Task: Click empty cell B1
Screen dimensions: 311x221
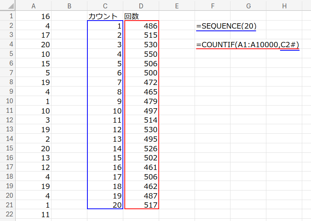Action: pos(69,16)
